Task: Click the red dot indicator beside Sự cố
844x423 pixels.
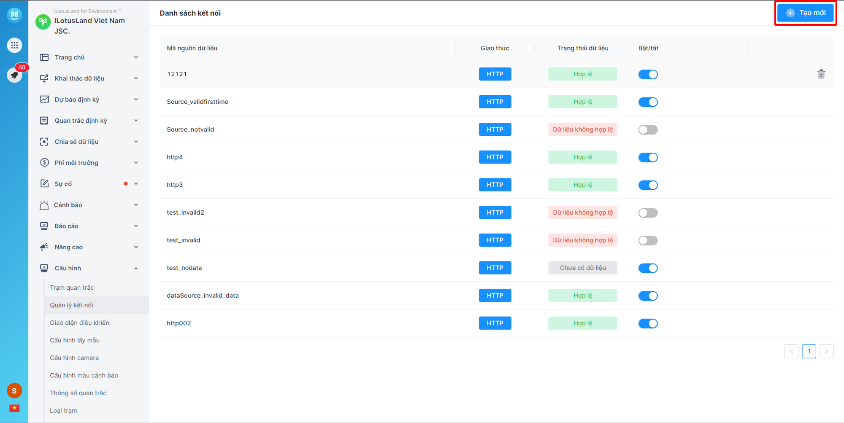Action: pos(126,184)
